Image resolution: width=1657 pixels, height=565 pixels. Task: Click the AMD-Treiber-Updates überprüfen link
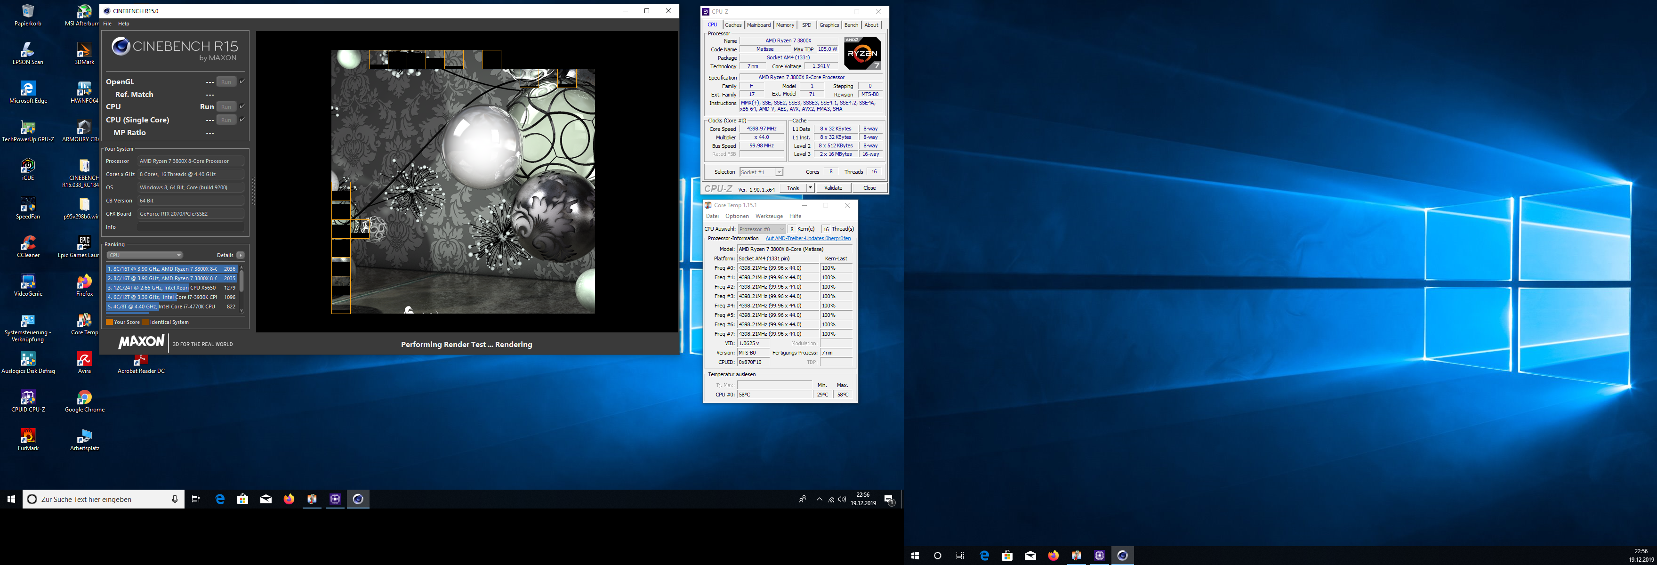point(808,239)
